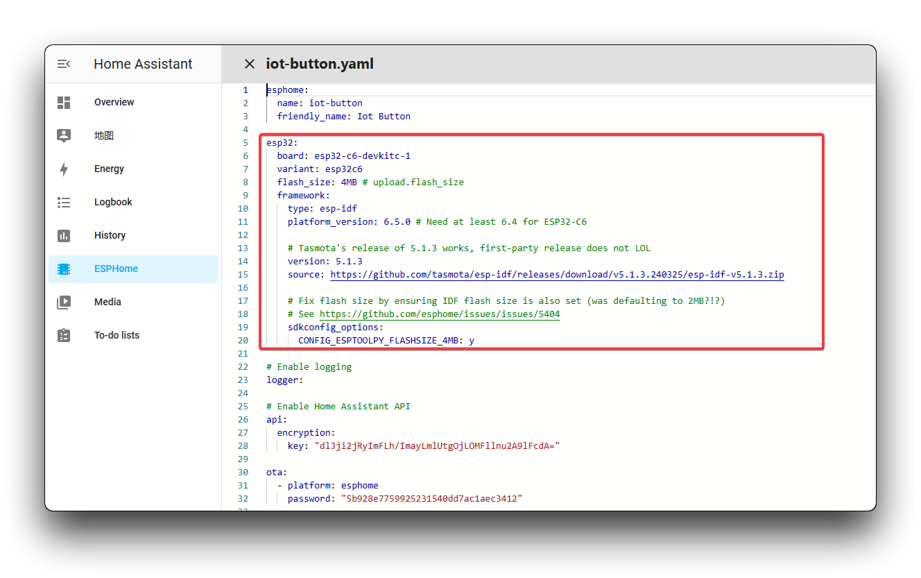921x578 pixels.
Task: Click the 'sdkconfig_options:' line
Action: click(x=336, y=327)
